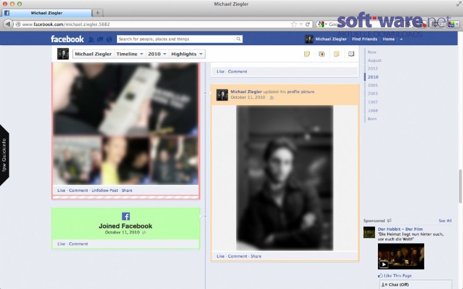463x289 pixels.
Task: Click the globe privacy icon under Joined Facebook
Action: [144, 232]
